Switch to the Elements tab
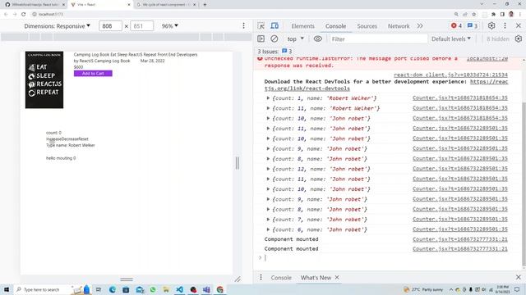This screenshot has width=526, height=295. point(302,25)
